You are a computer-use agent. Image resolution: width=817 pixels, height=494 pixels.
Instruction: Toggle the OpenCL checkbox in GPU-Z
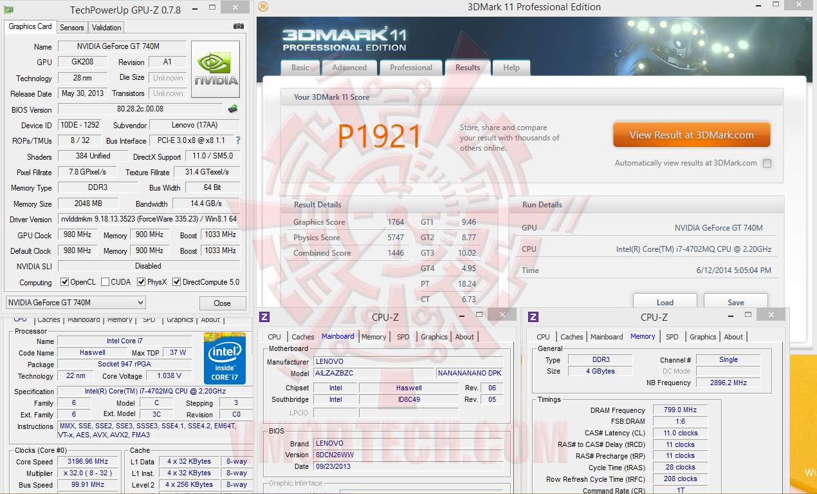point(64,282)
